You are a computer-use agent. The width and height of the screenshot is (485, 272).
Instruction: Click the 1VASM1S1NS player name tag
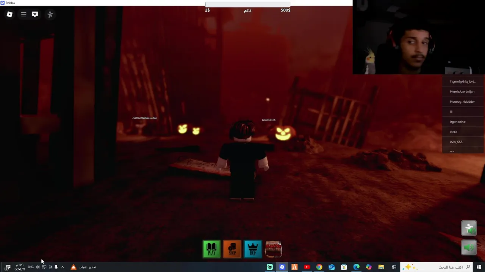coord(268,120)
